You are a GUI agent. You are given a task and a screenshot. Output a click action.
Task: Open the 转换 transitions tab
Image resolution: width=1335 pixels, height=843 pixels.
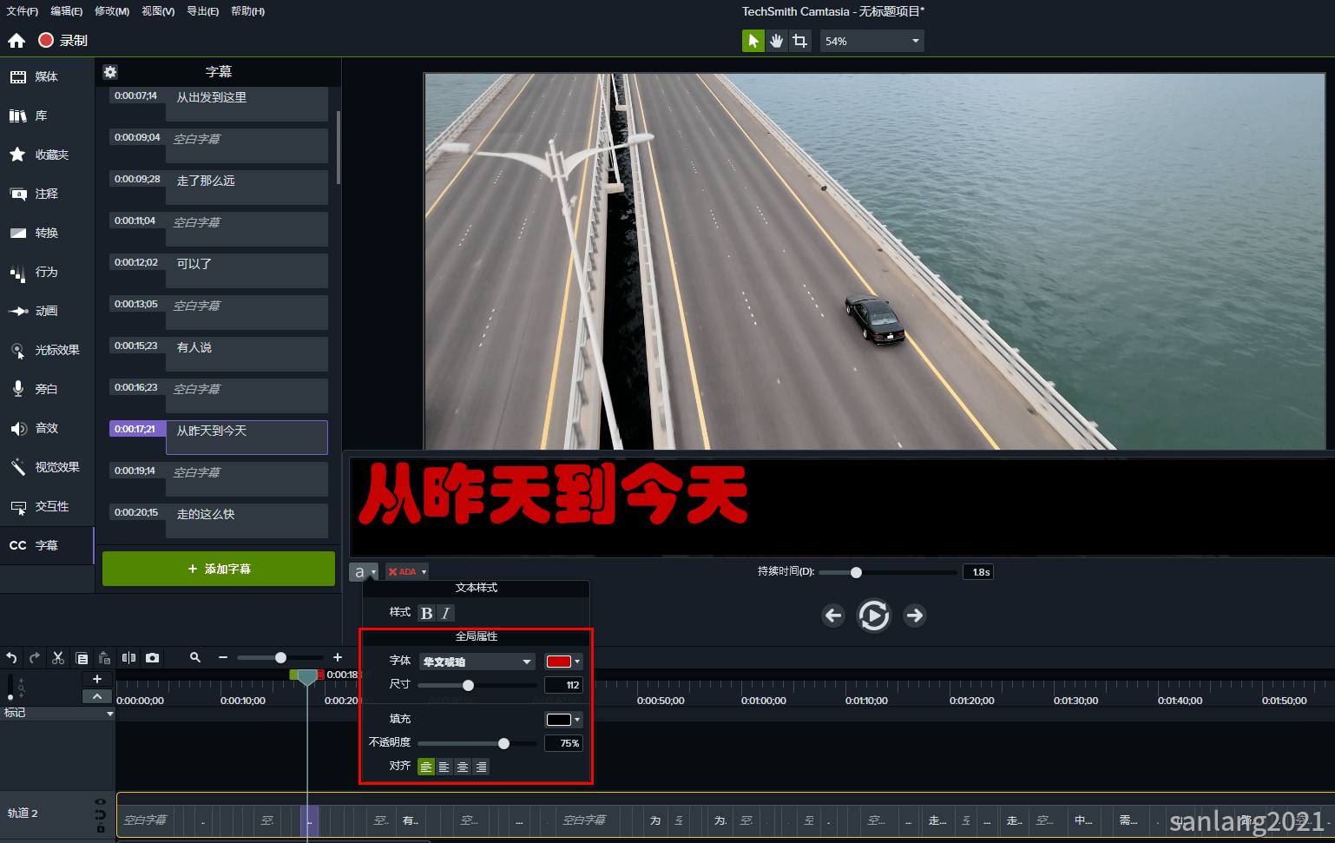click(47, 234)
